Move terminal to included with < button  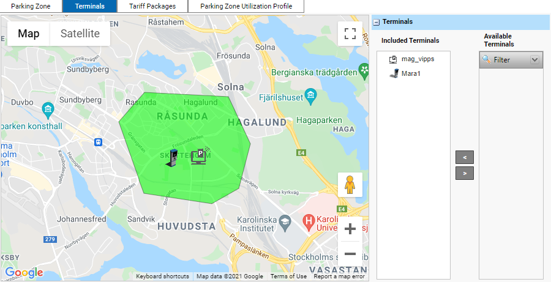[x=465, y=157]
